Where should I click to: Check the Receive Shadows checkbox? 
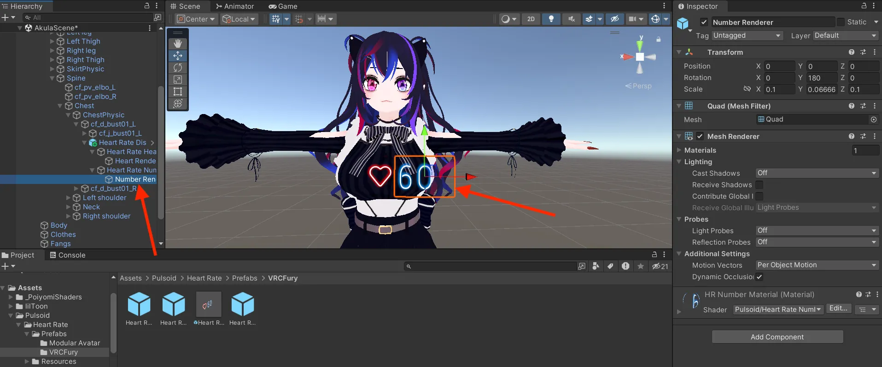pyautogui.click(x=759, y=185)
